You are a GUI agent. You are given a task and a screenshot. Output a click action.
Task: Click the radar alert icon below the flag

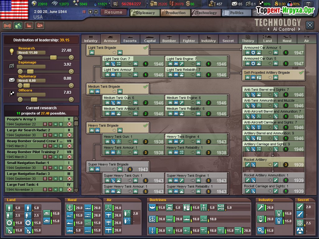point(7,26)
